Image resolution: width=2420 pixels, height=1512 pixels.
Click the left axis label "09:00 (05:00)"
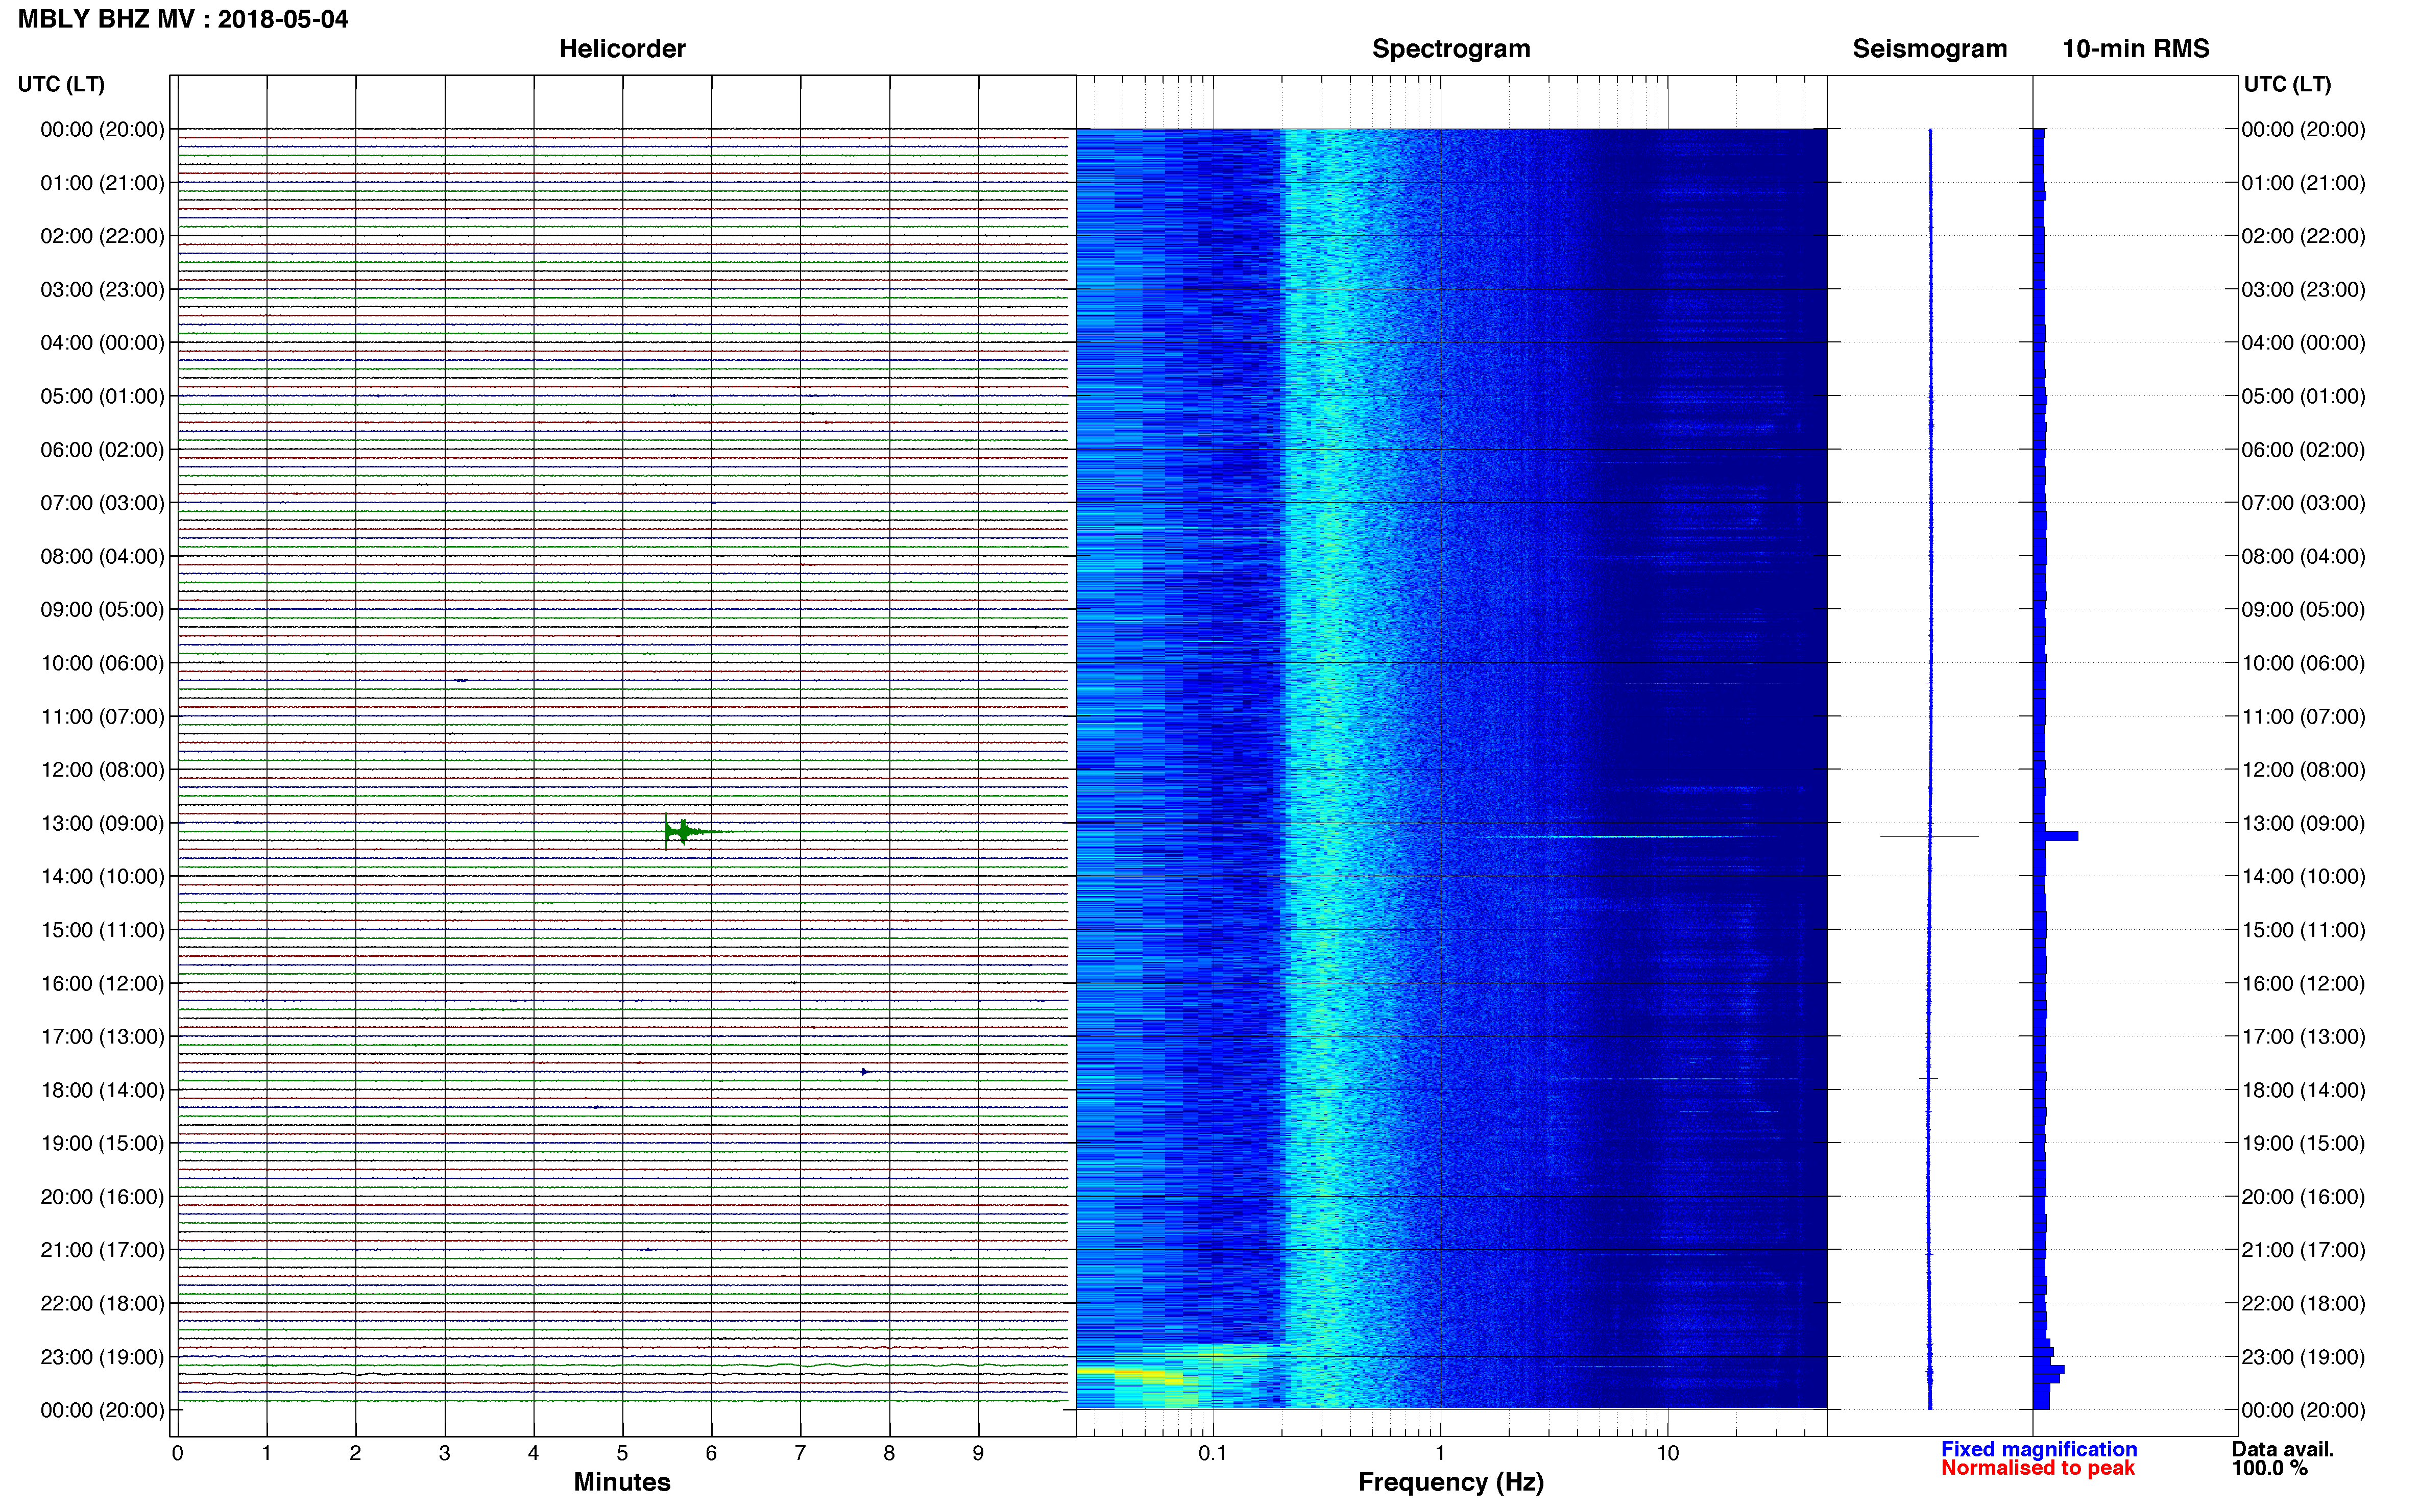[x=102, y=609]
